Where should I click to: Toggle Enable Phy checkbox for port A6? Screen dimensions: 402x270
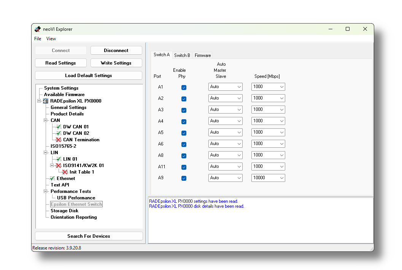pos(184,144)
